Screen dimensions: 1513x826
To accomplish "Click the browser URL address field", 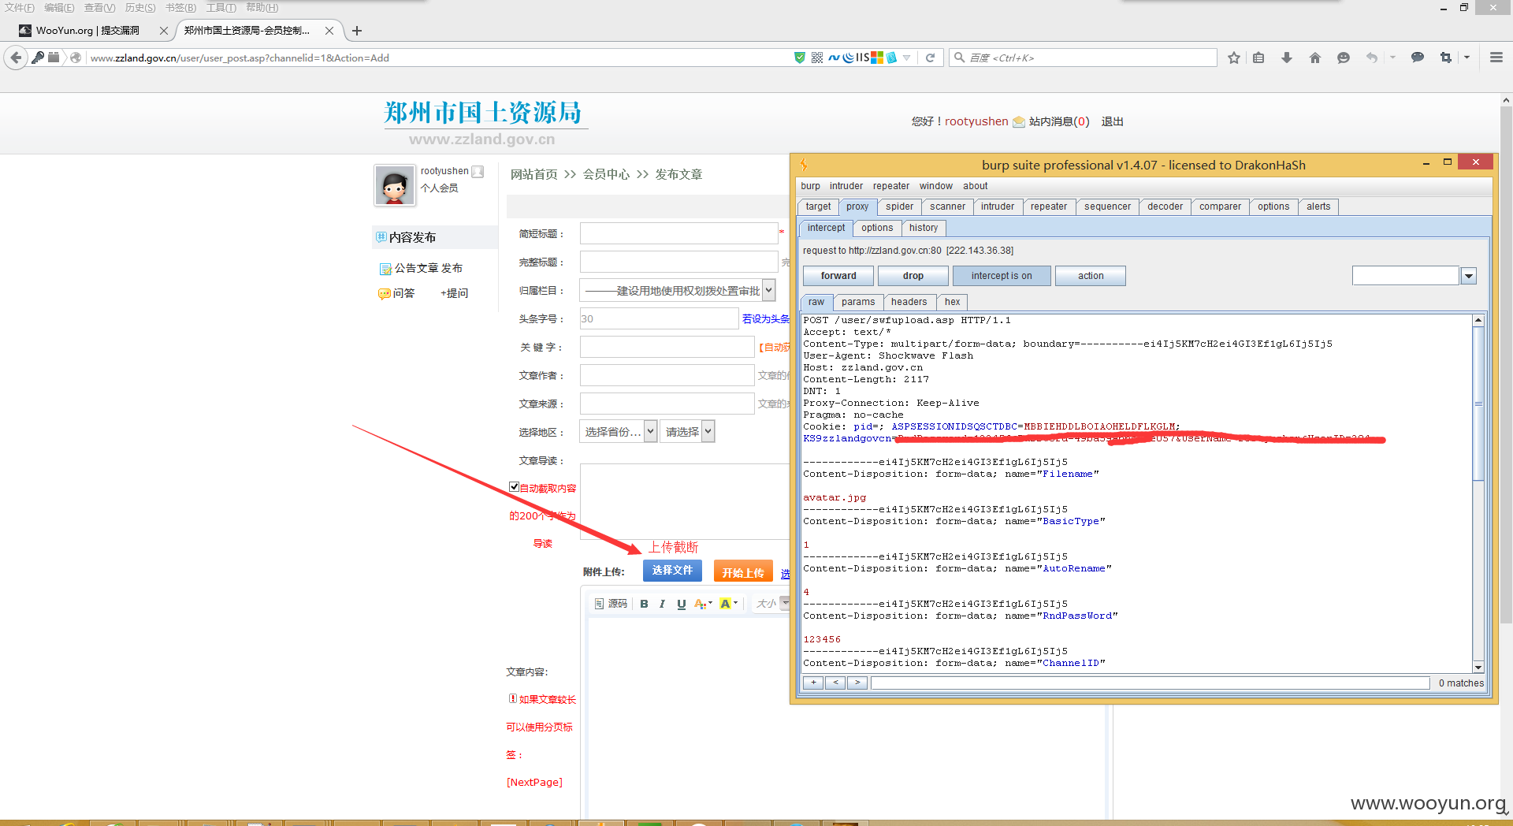I will point(441,58).
